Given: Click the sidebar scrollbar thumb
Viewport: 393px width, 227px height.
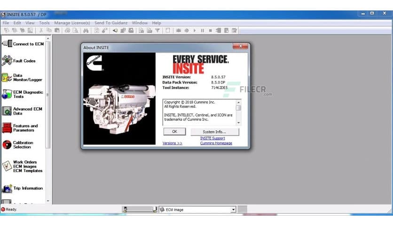Looking at the screenshot, I should tap(47, 95).
